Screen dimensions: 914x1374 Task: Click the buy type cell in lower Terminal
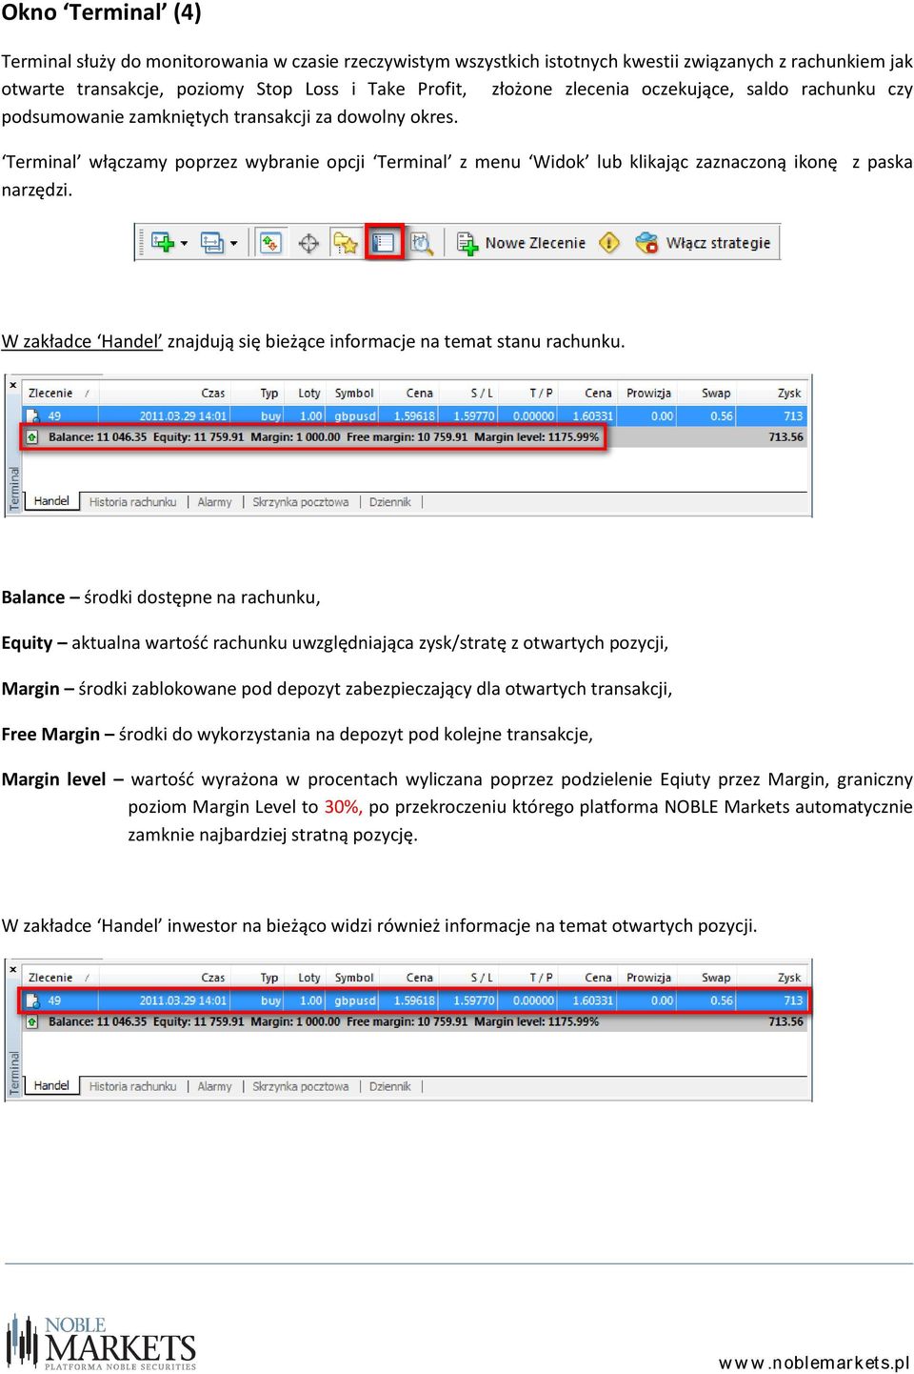click(271, 1001)
